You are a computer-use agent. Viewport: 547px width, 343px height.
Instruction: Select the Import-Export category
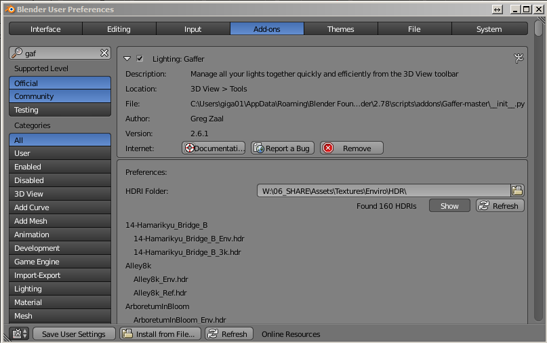coord(60,275)
